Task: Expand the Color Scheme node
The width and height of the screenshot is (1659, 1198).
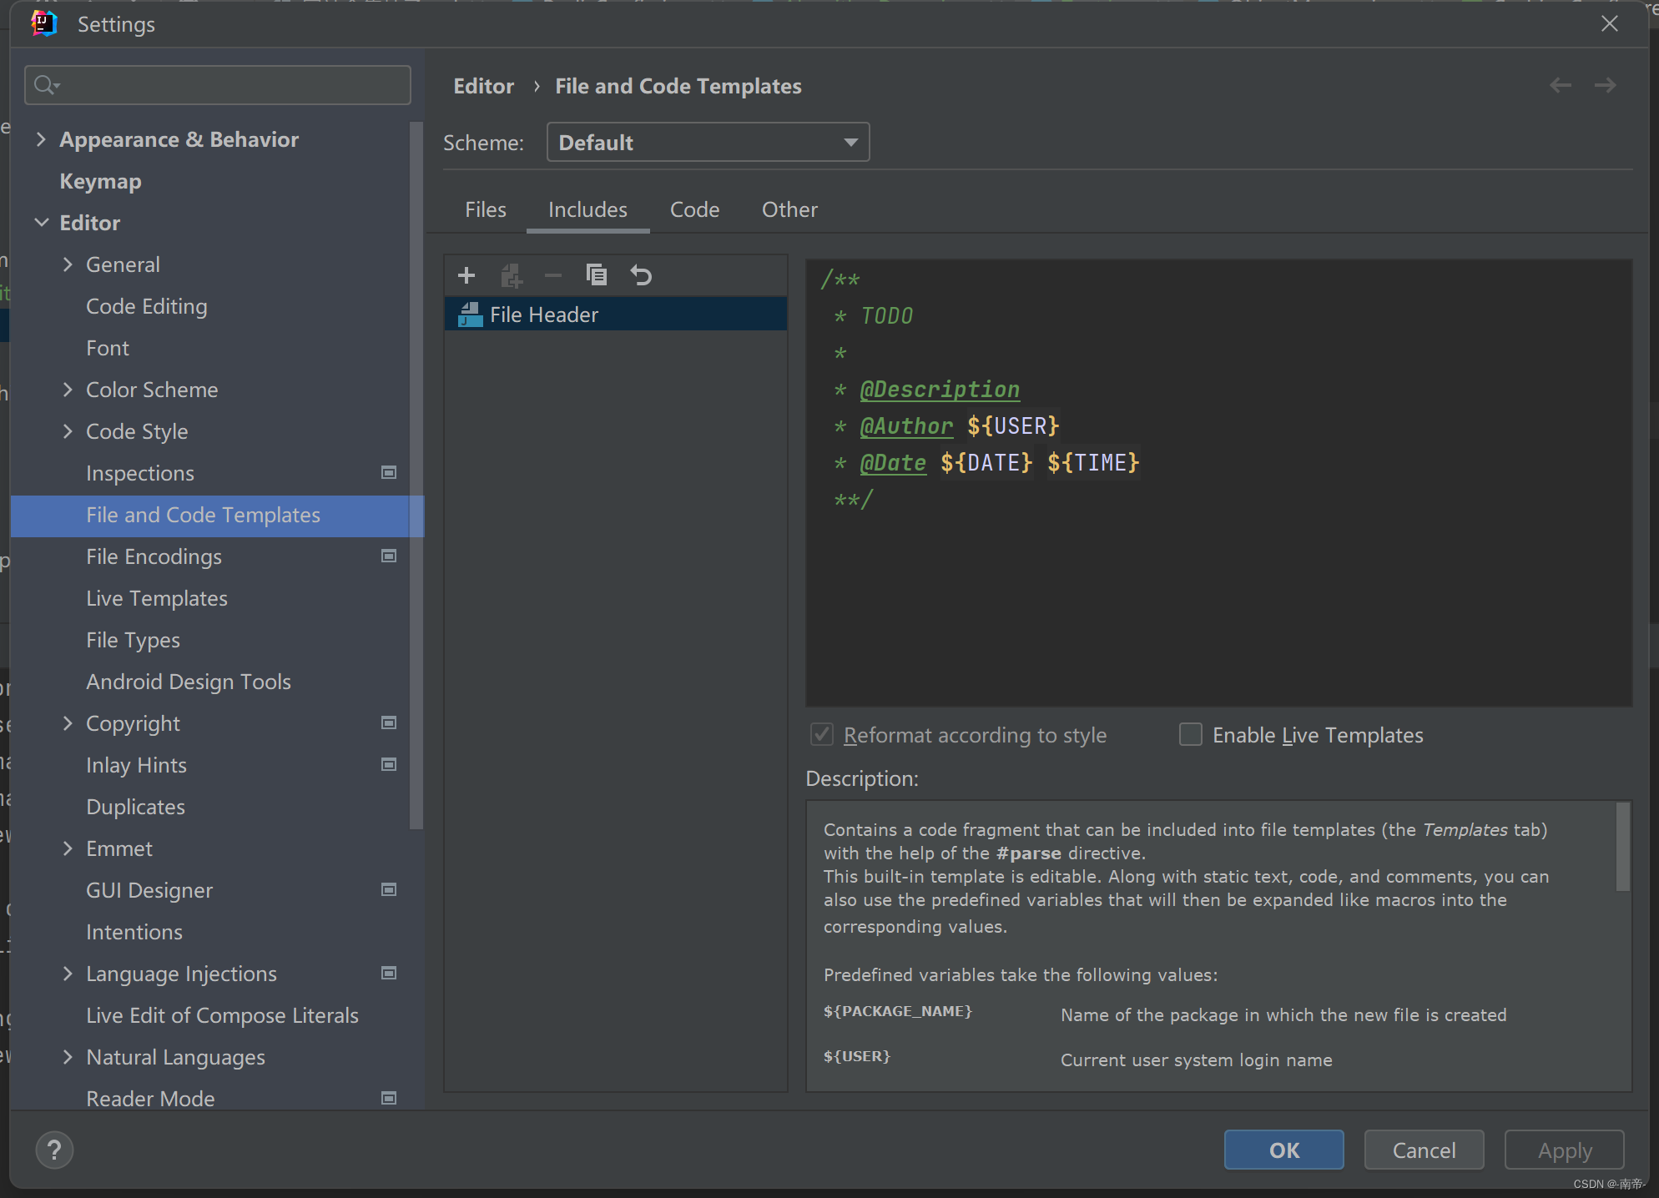Action: coord(68,390)
